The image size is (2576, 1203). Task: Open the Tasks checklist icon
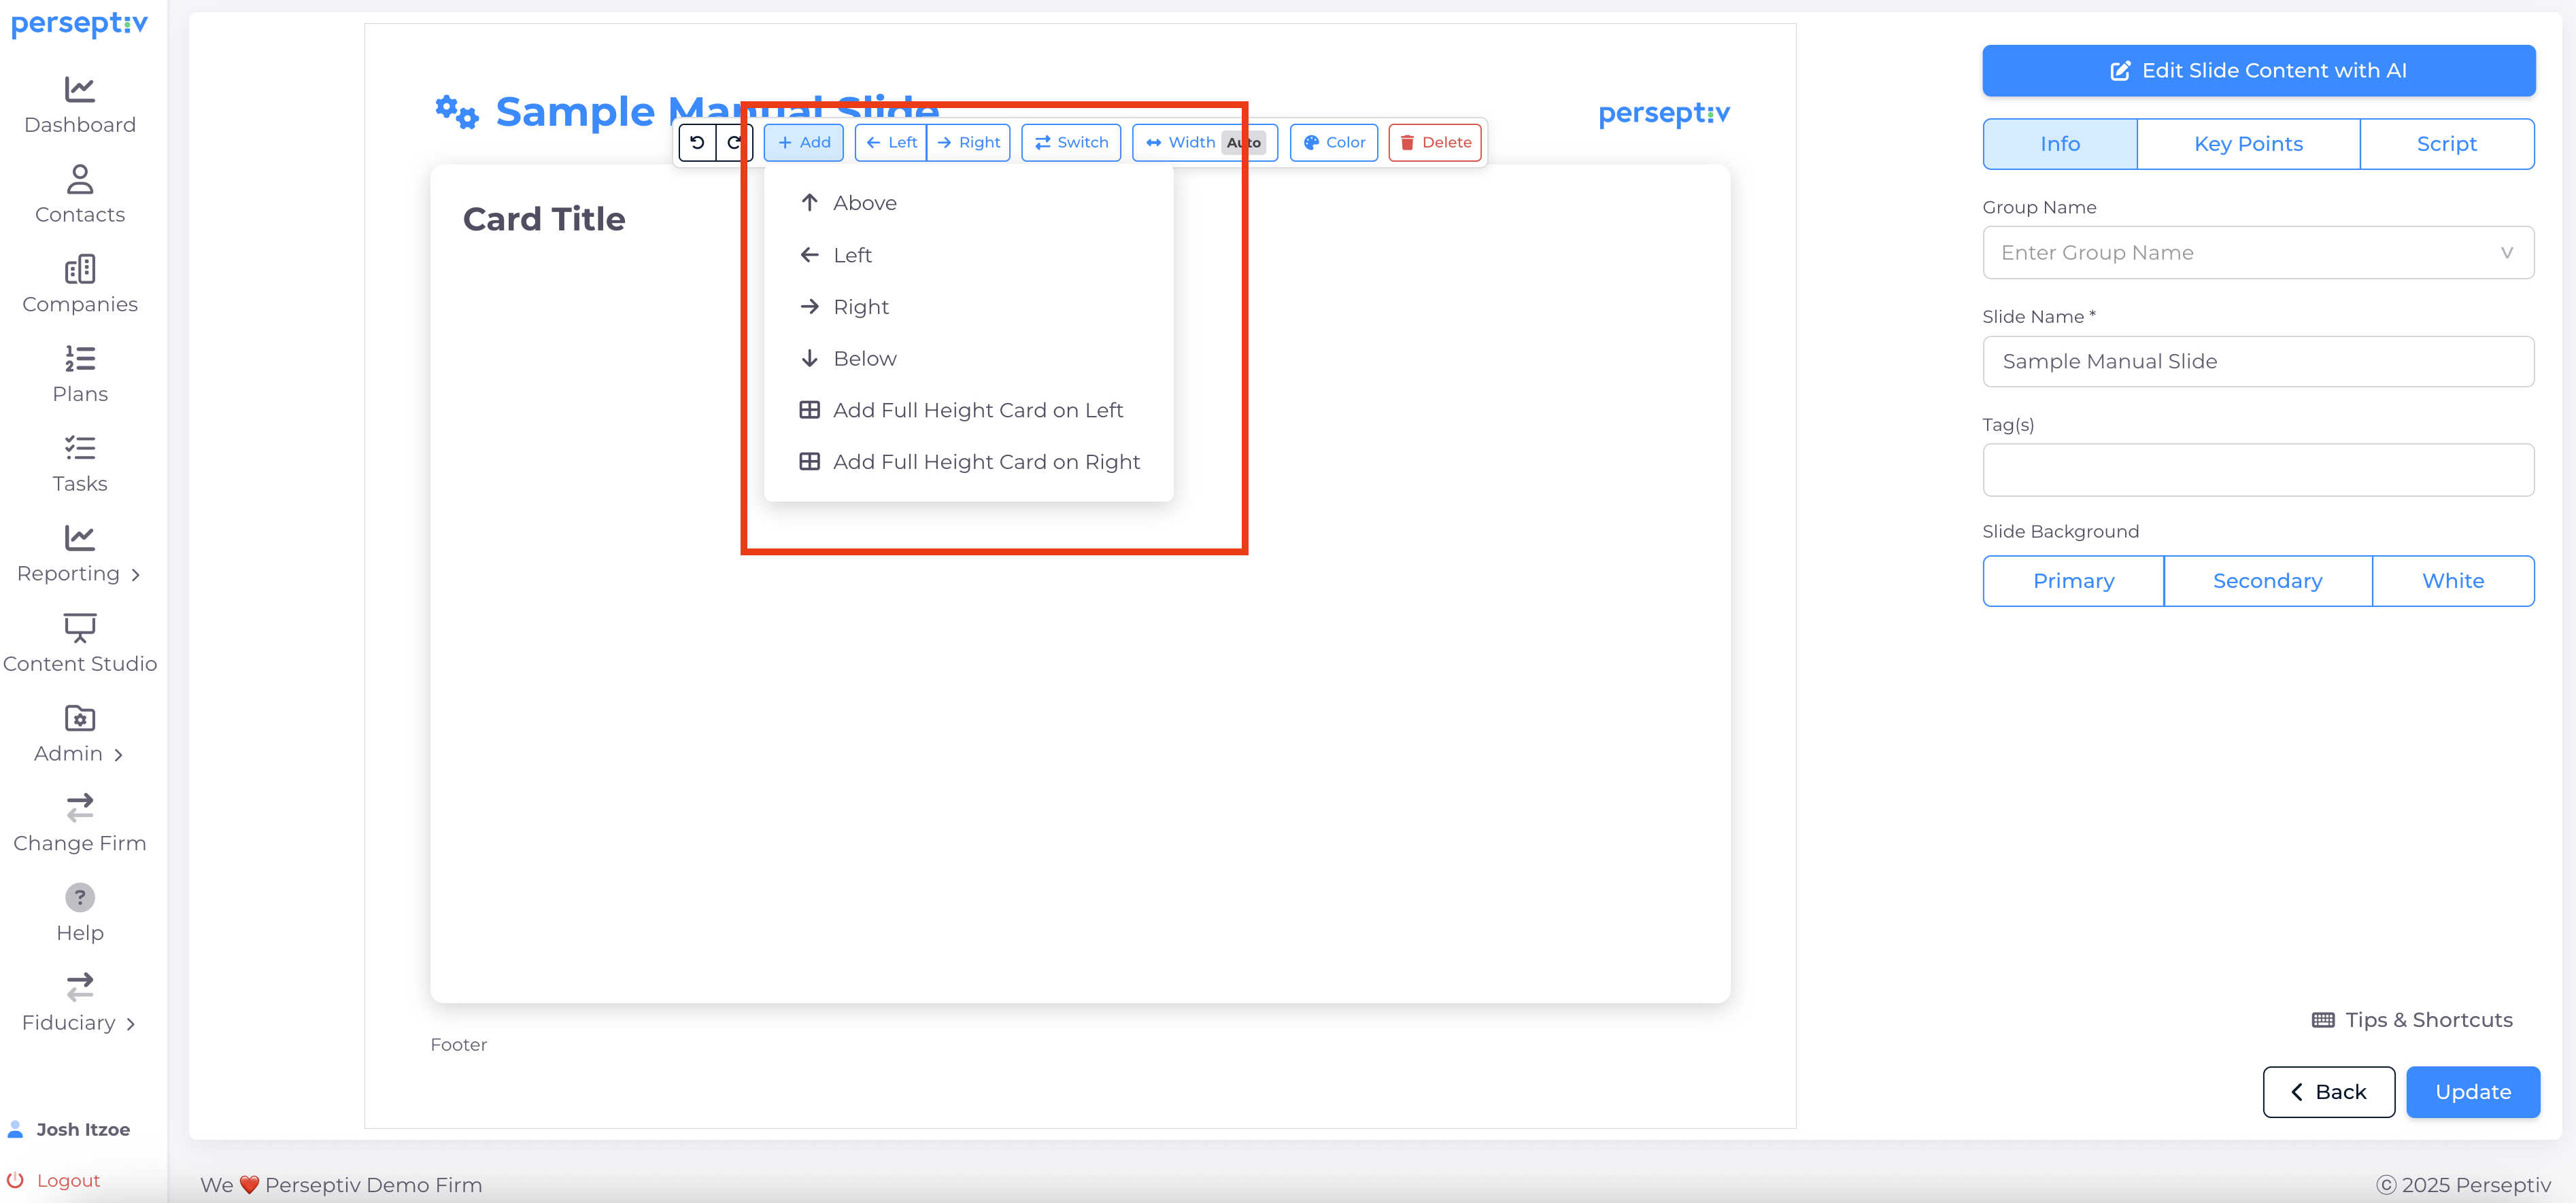pyautogui.click(x=80, y=448)
